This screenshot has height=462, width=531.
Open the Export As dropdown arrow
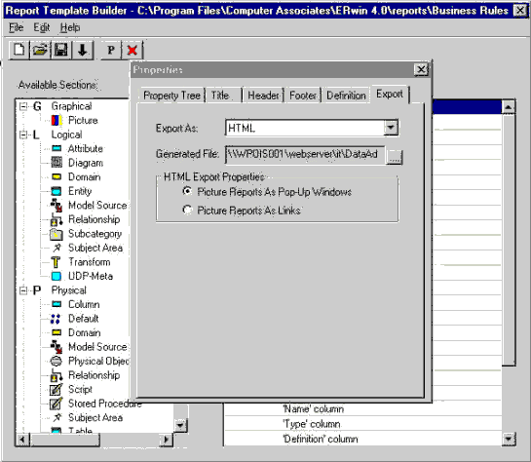[391, 128]
